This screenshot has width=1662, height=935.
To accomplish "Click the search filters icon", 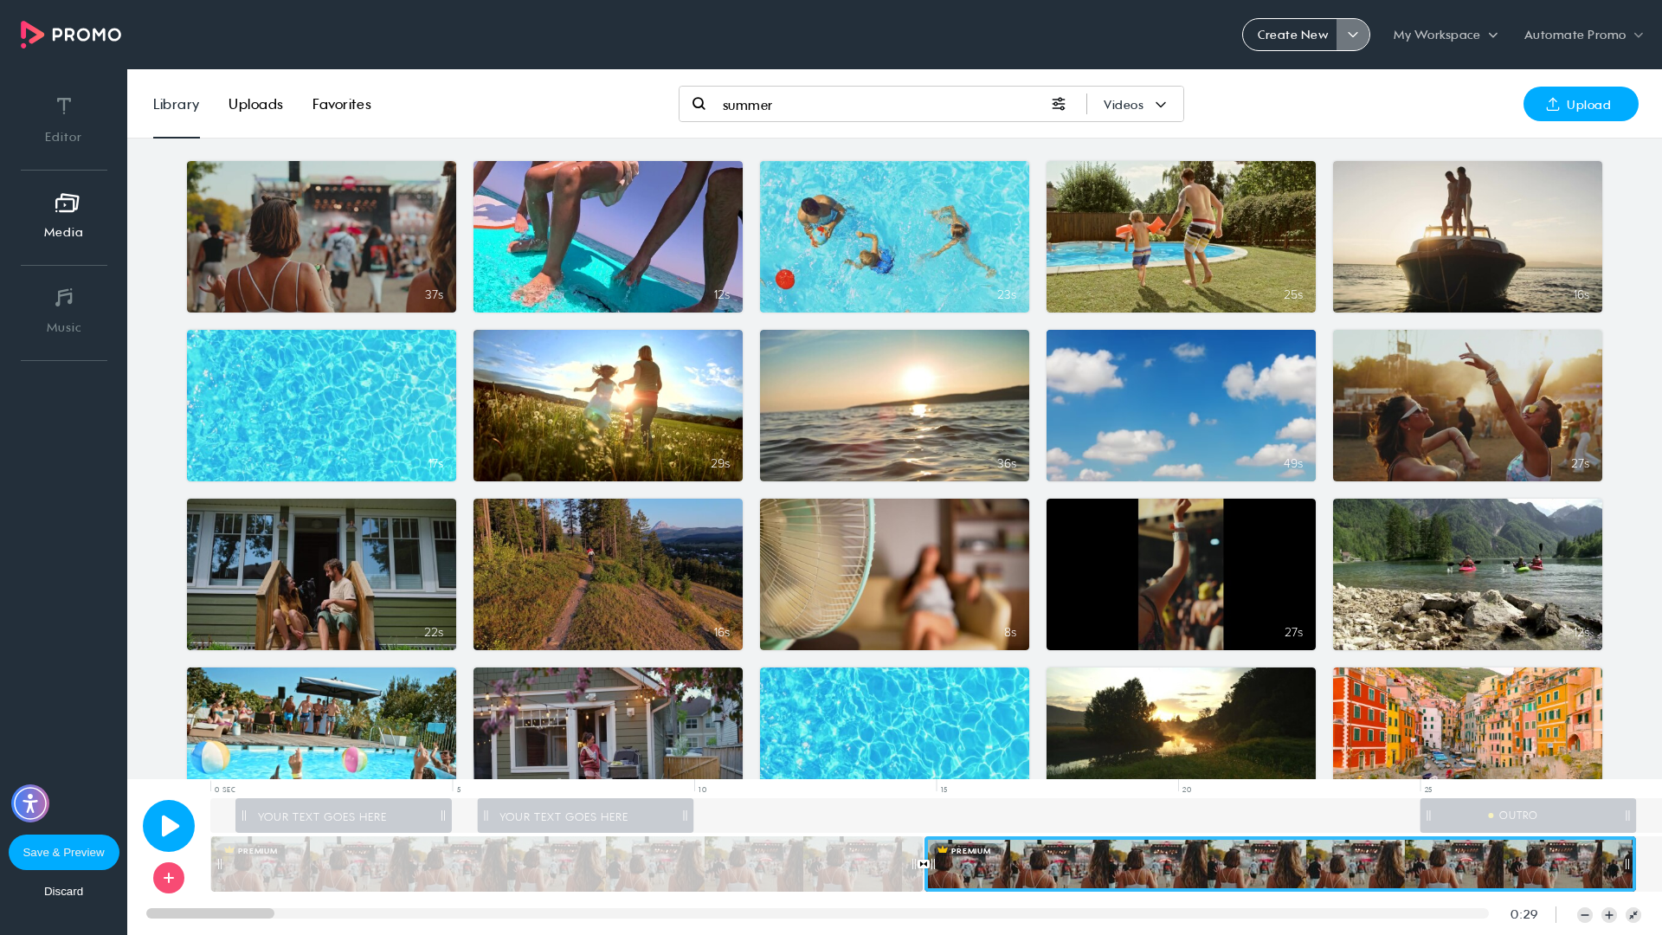I will pos(1059,104).
